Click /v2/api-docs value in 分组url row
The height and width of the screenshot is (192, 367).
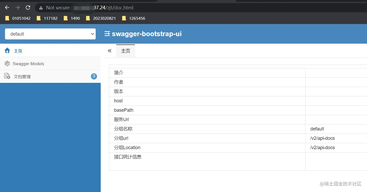coord(322,138)
